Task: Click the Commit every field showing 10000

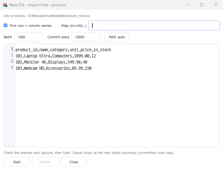Action: [86, 37]
